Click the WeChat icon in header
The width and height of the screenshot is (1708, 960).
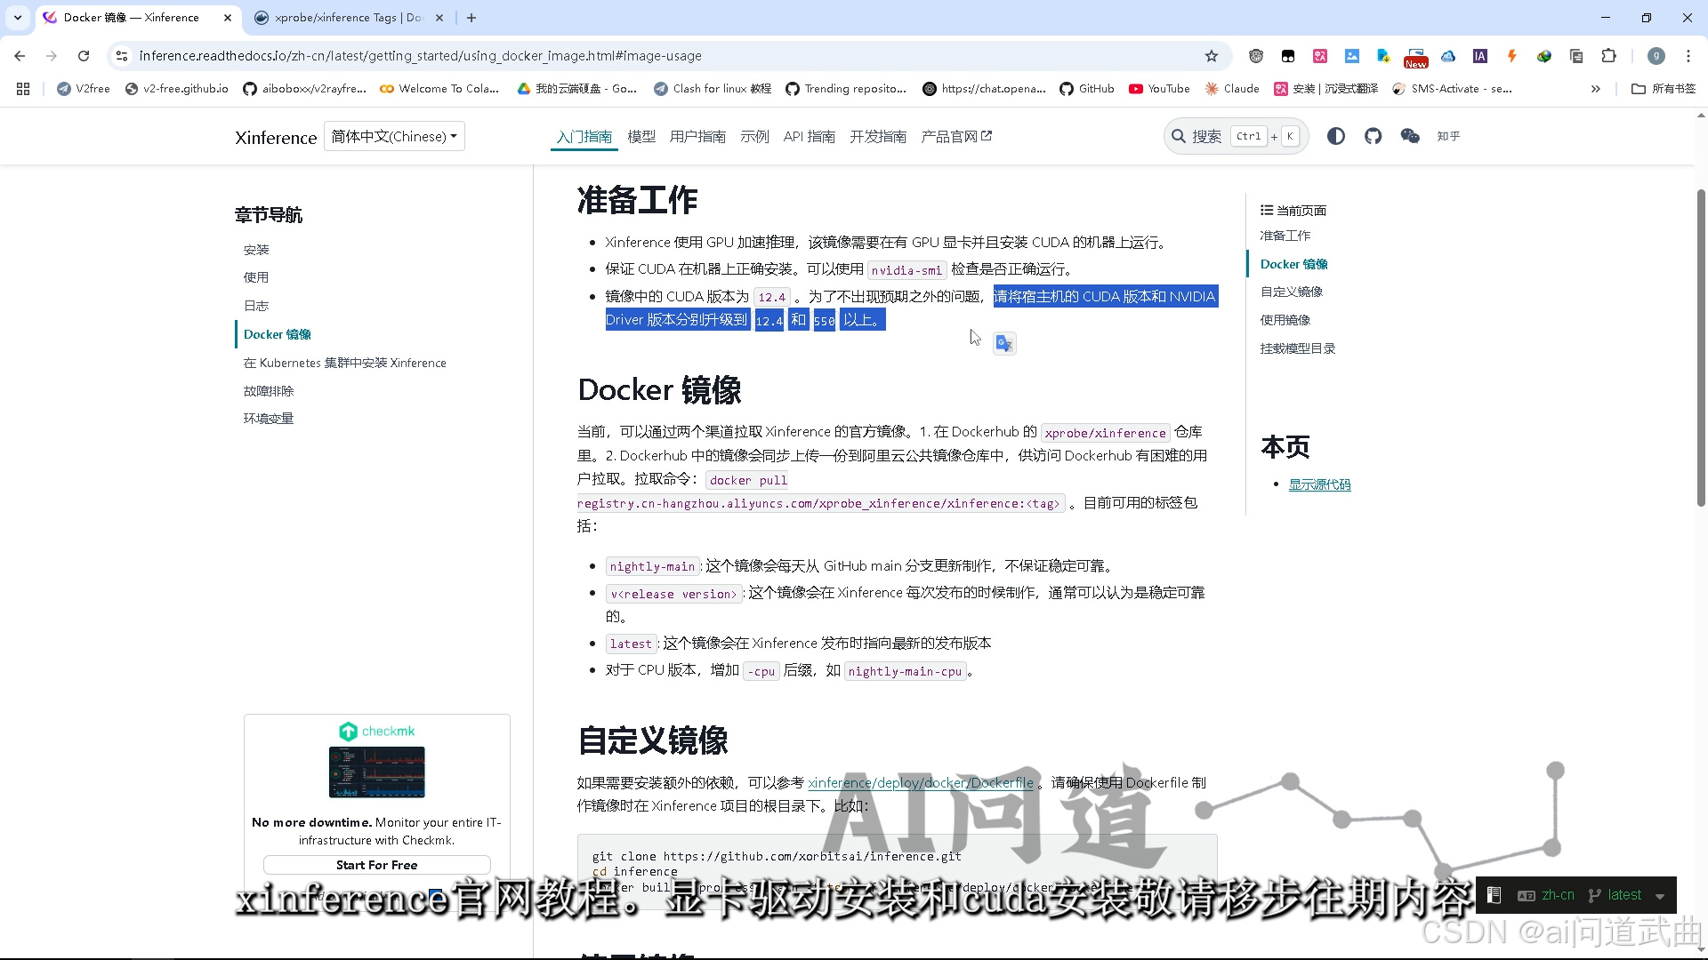(x=1410, y=136)
